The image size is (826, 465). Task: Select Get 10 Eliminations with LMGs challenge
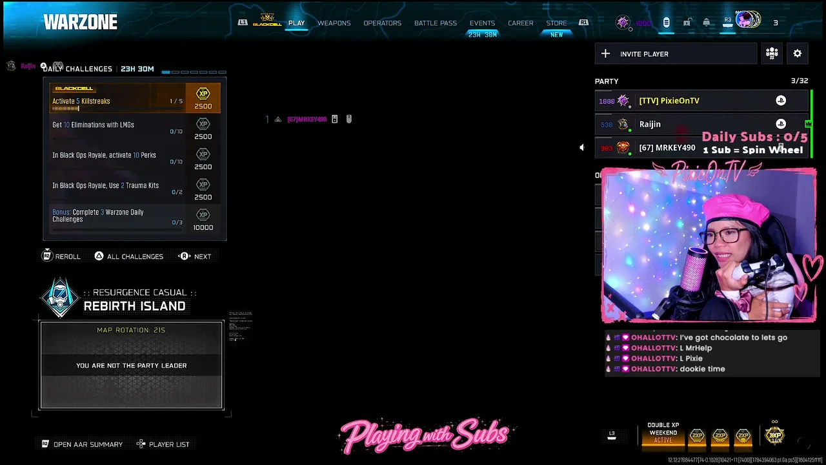136,128
